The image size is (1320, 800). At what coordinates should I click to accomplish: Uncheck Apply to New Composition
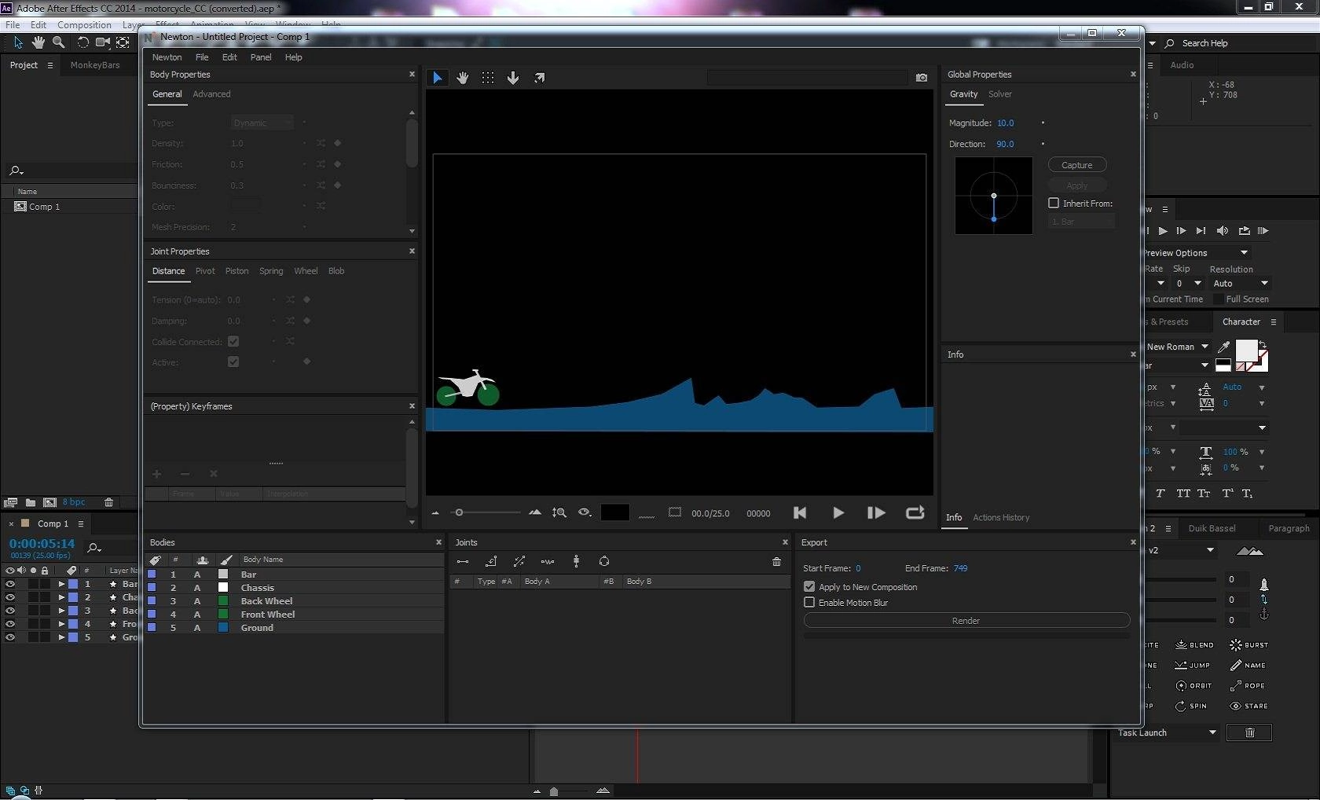tap(809, 586)
